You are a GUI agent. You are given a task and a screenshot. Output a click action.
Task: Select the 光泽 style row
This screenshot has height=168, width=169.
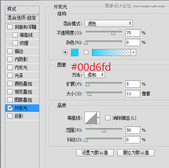(x=22, y=76)
